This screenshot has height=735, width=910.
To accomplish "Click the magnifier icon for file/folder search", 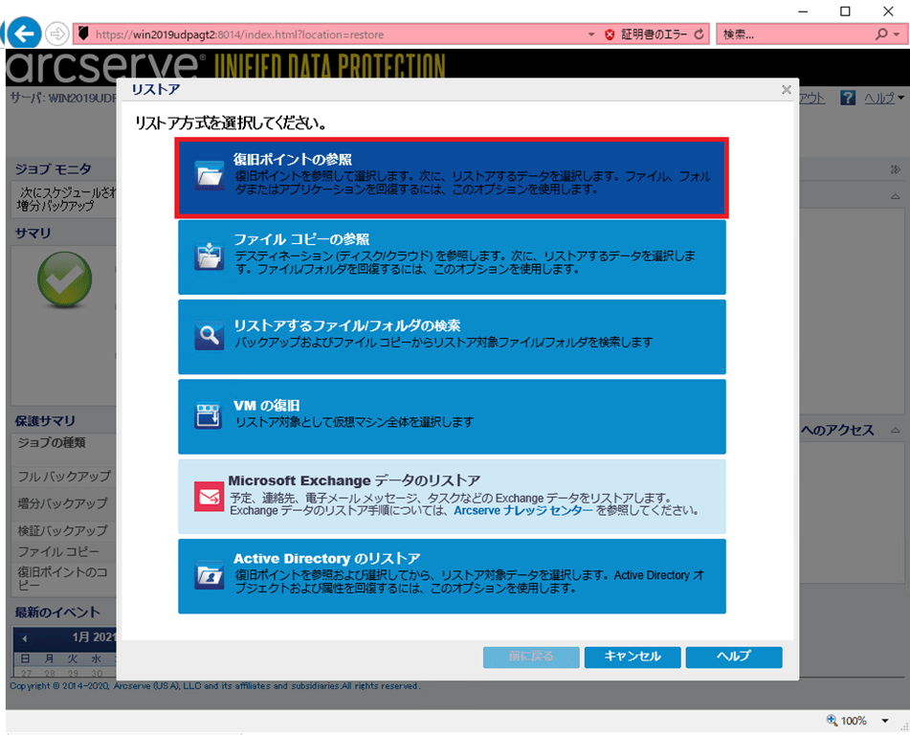I will coord(209,336).
